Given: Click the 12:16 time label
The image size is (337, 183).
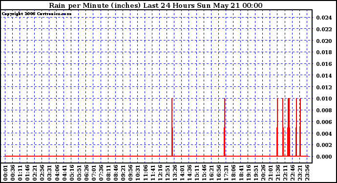Looking at the screenshot, I should pos(160,173).
